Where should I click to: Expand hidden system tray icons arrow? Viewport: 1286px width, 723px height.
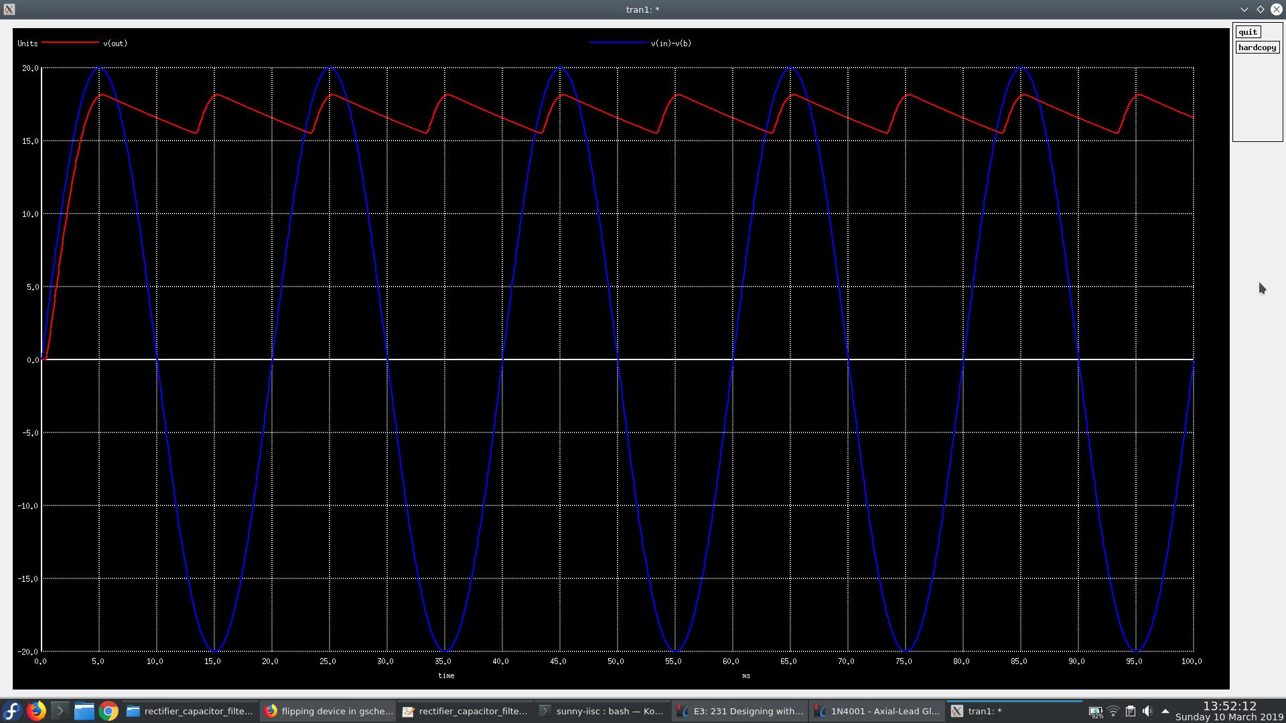1165,712
